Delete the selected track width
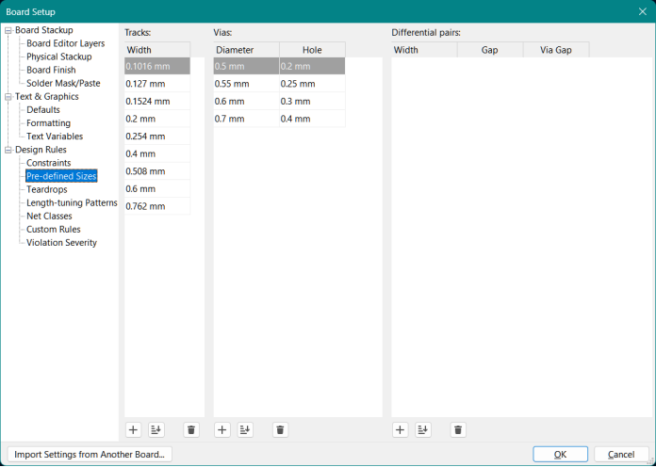Screen dimensions: 656x467 click(191, 430)
